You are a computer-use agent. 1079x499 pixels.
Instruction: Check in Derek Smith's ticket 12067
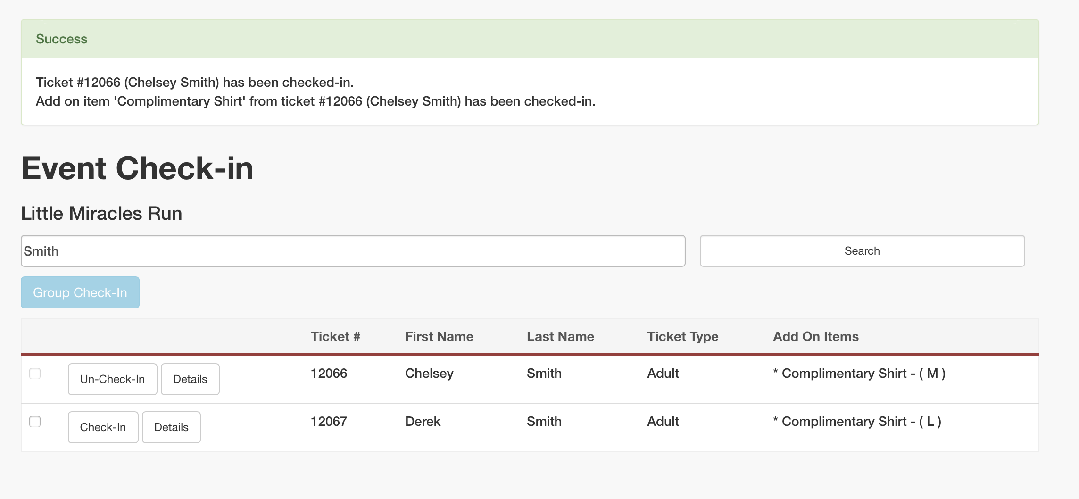click(x=103, y=427)
